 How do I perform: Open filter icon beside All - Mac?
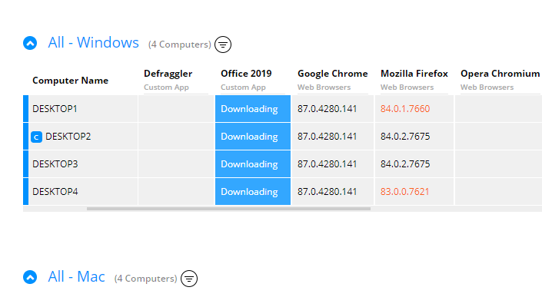(189, 279)
